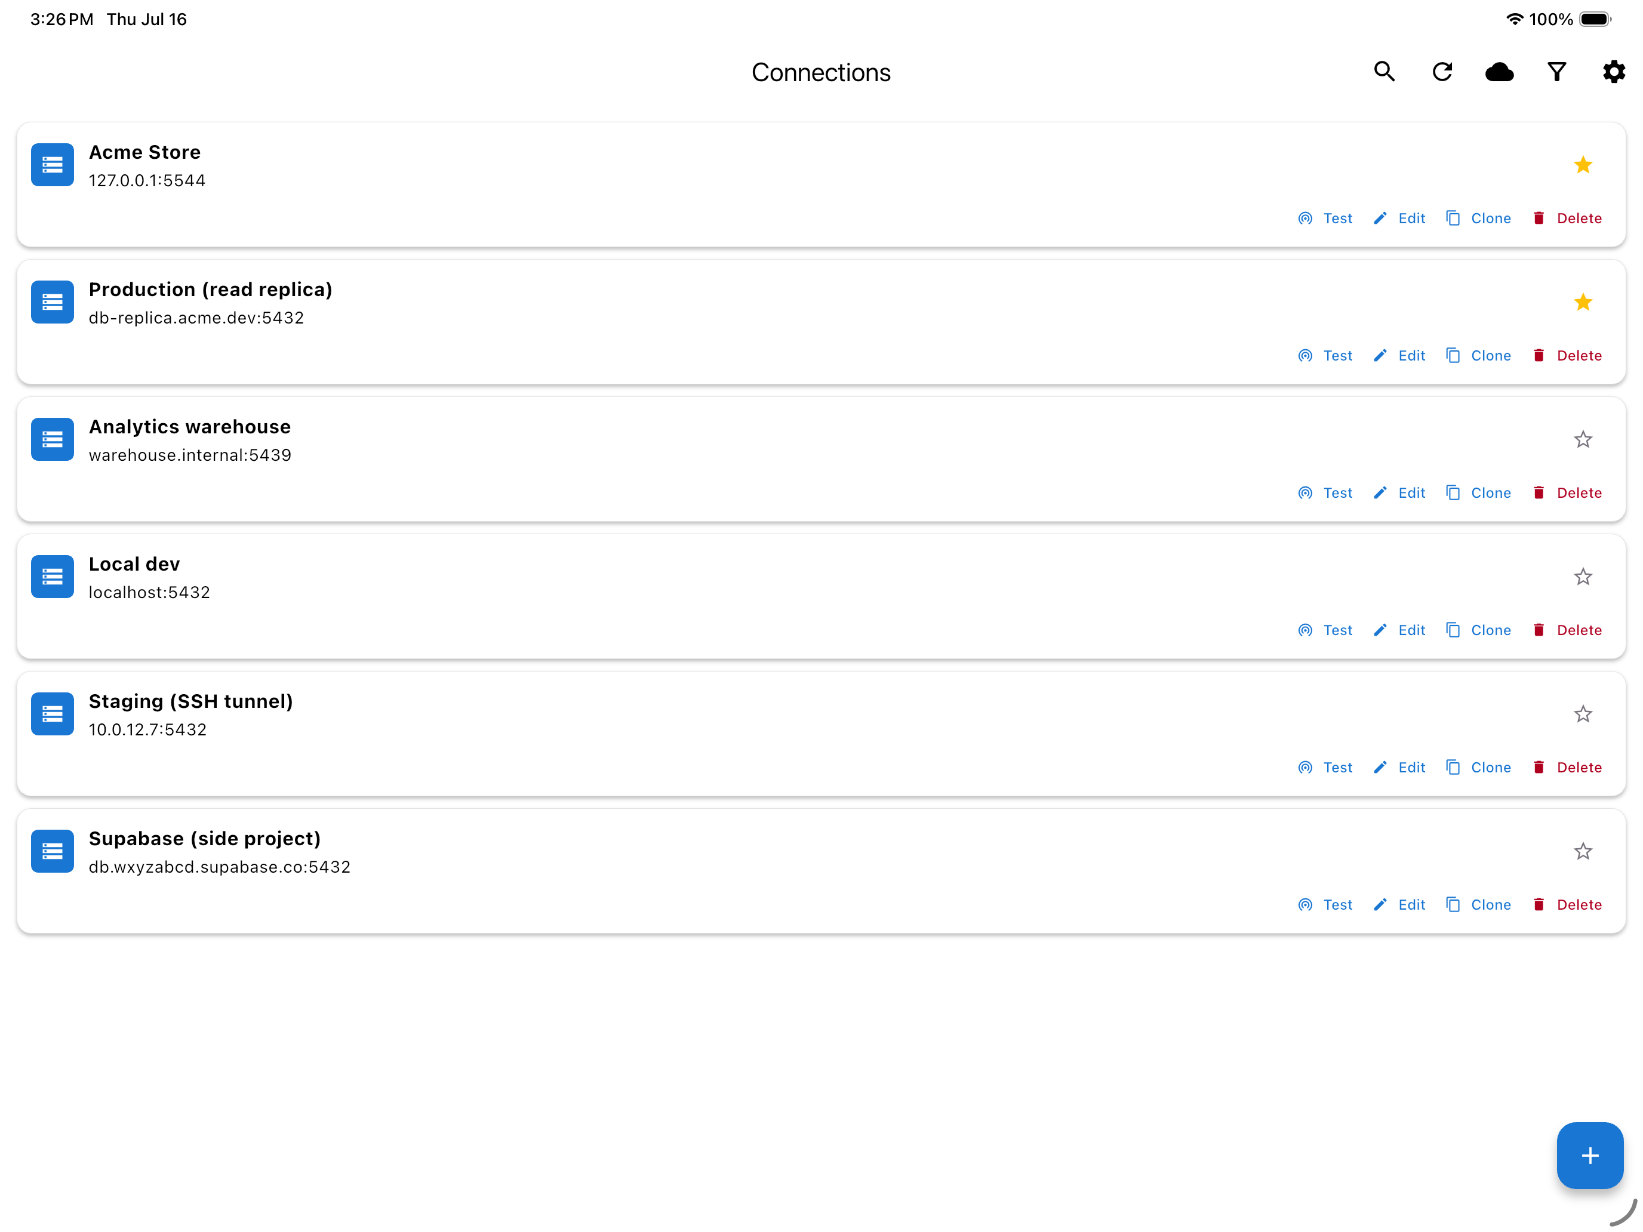Tap the Wi-Fi status icon
Screen dimensions: 1643x1232
pos(1514,19)
